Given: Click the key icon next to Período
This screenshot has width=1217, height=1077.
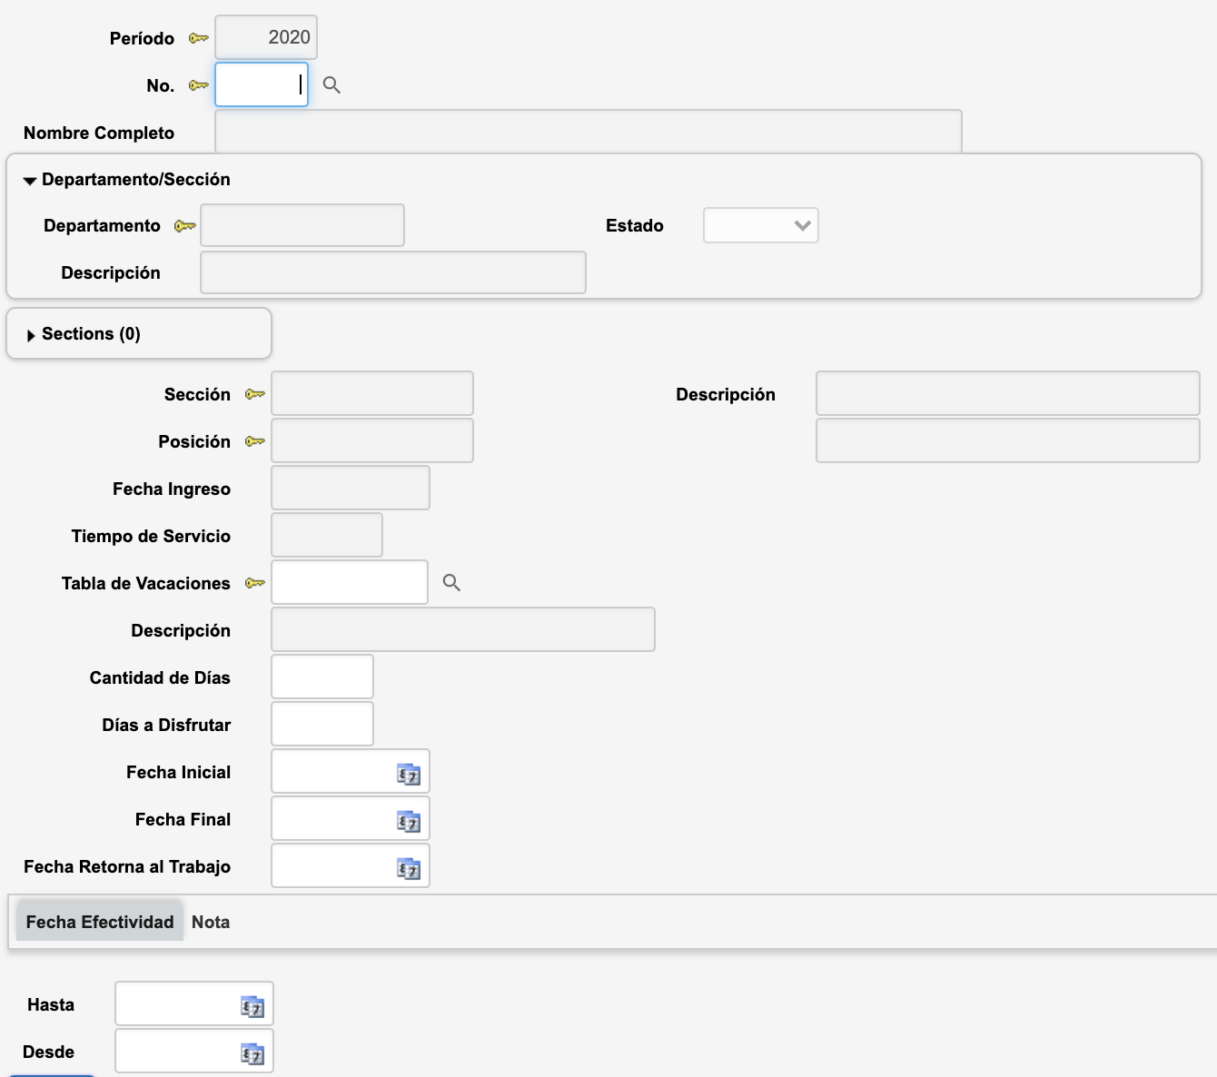Looking at the screenshot, I should (x=198, y=38).
